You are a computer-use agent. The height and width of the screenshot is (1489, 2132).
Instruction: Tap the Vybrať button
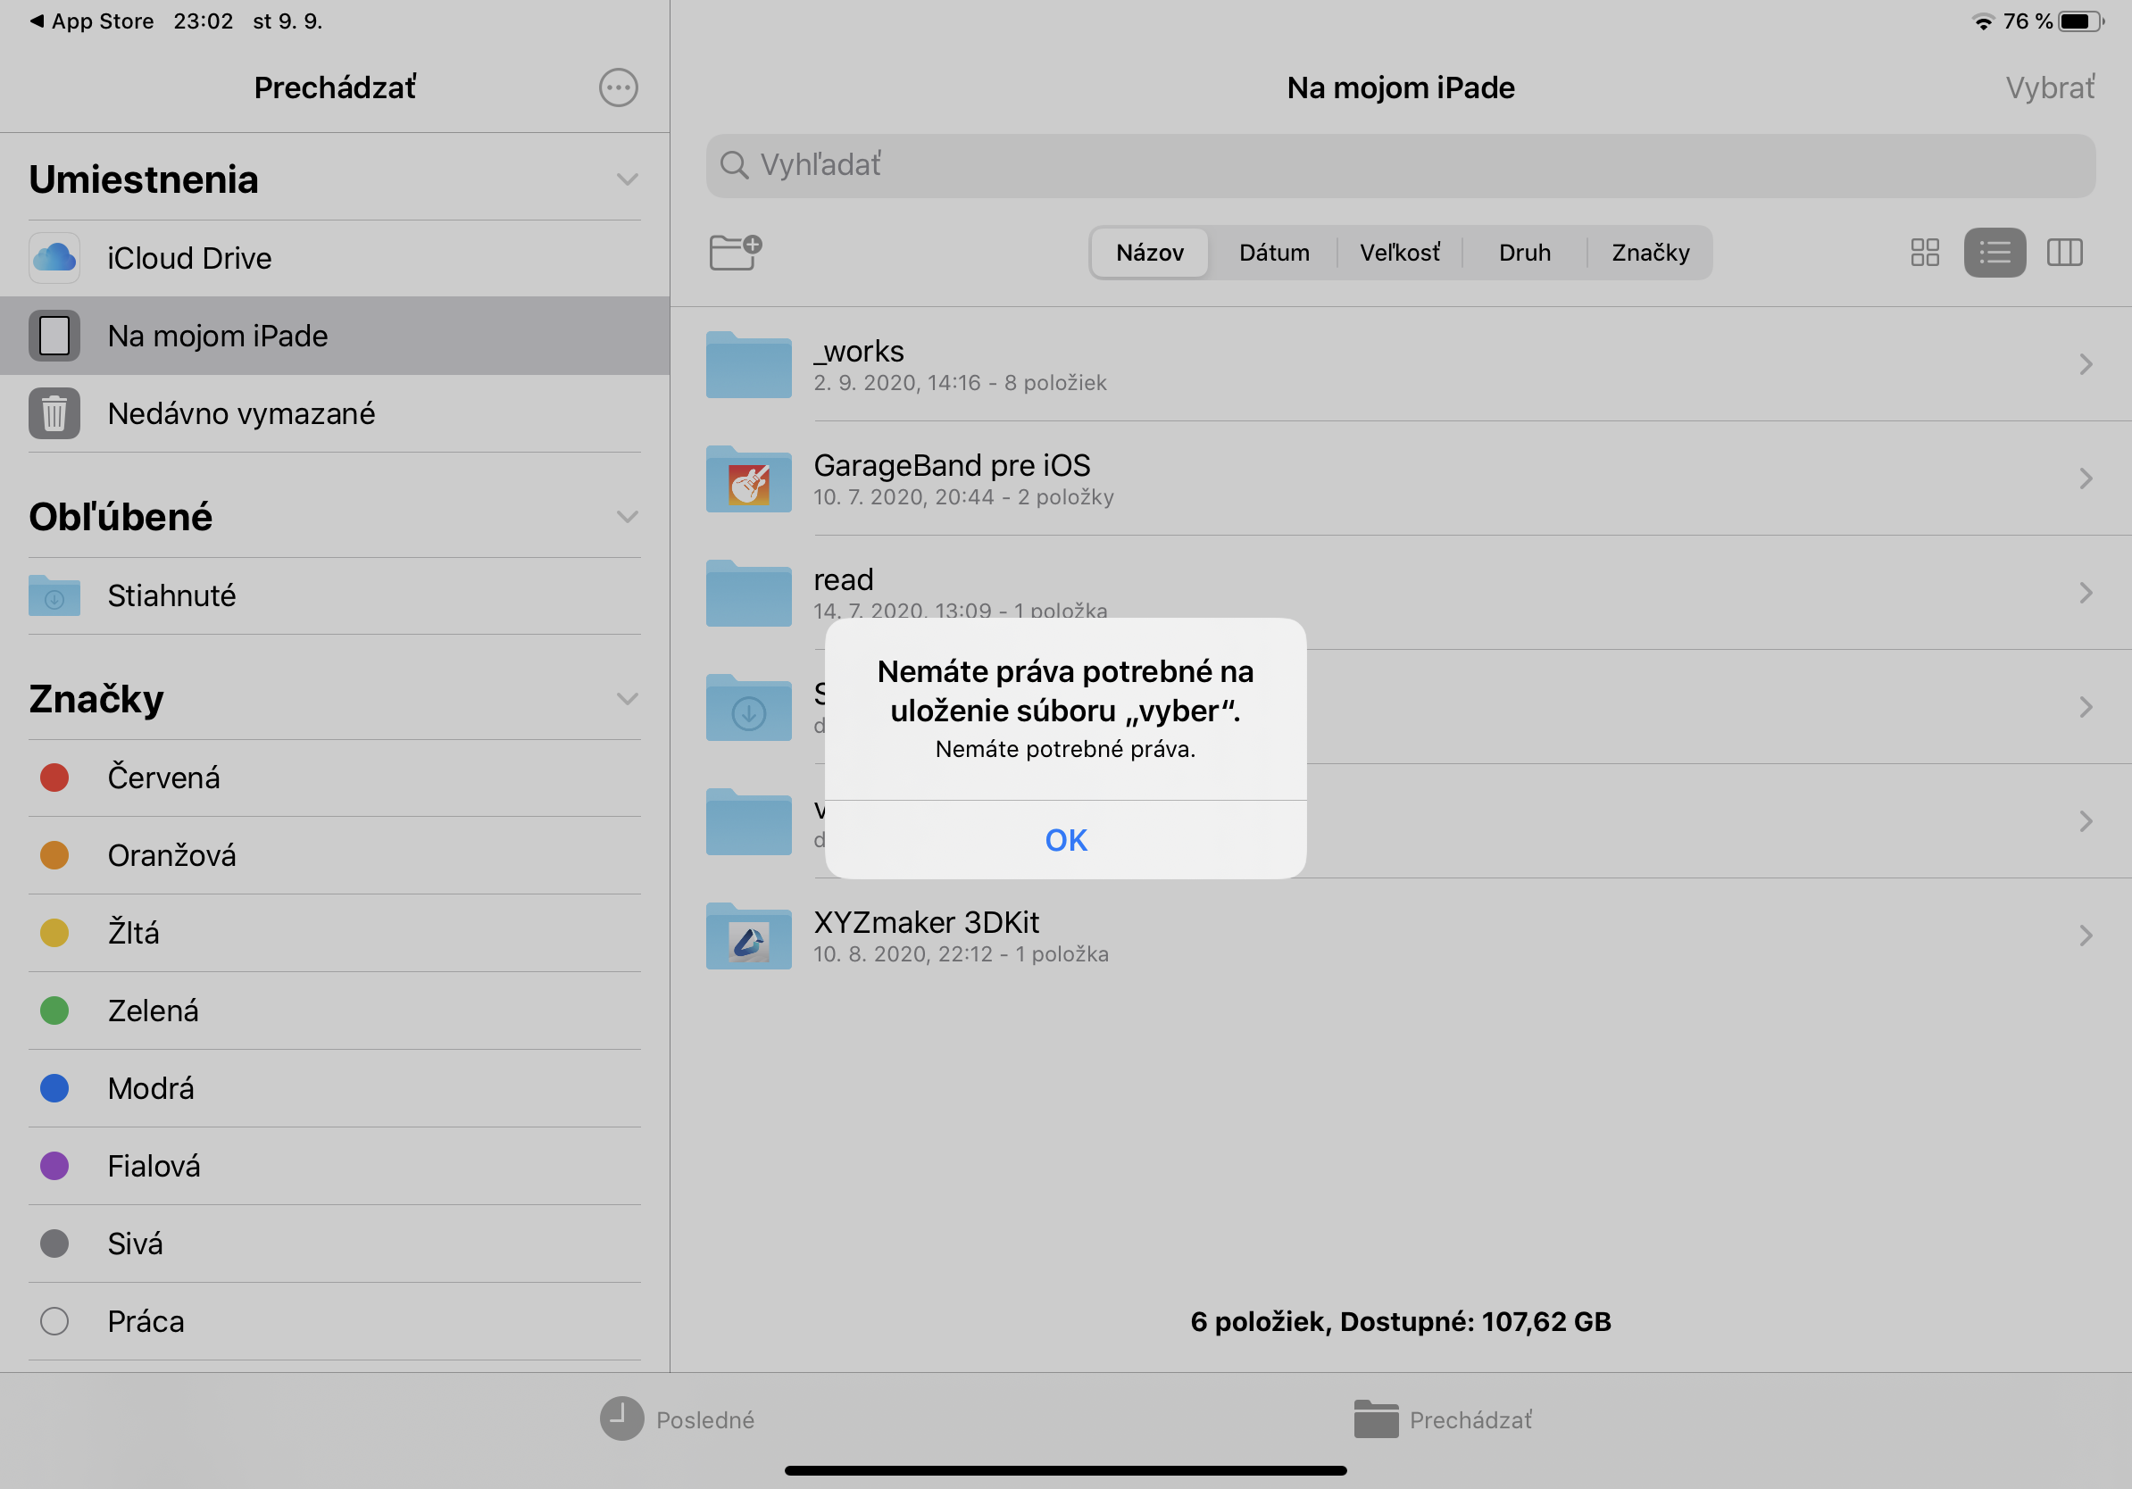2048,88
